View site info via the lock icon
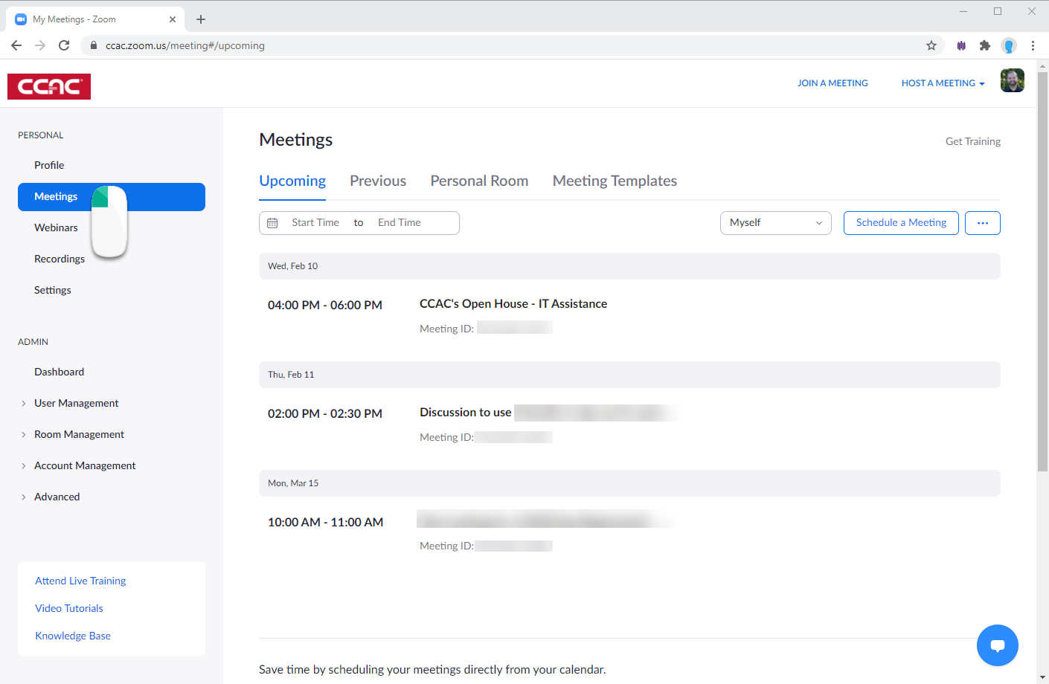The height and width of the screenshot is (684, 1049). 93,45
